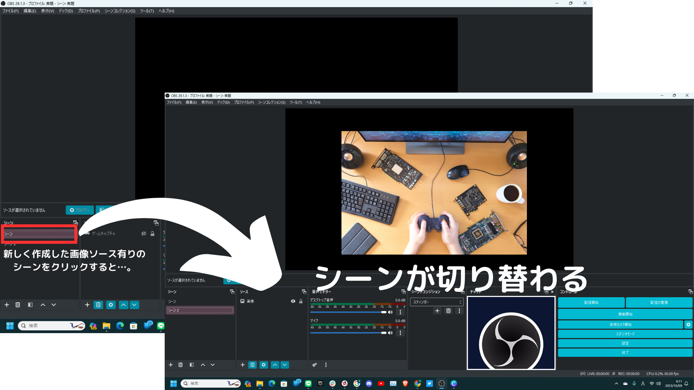This screenshot has width=694, height=390.
Task: Open シーンコレクション menu in front window
Action: 272,102
